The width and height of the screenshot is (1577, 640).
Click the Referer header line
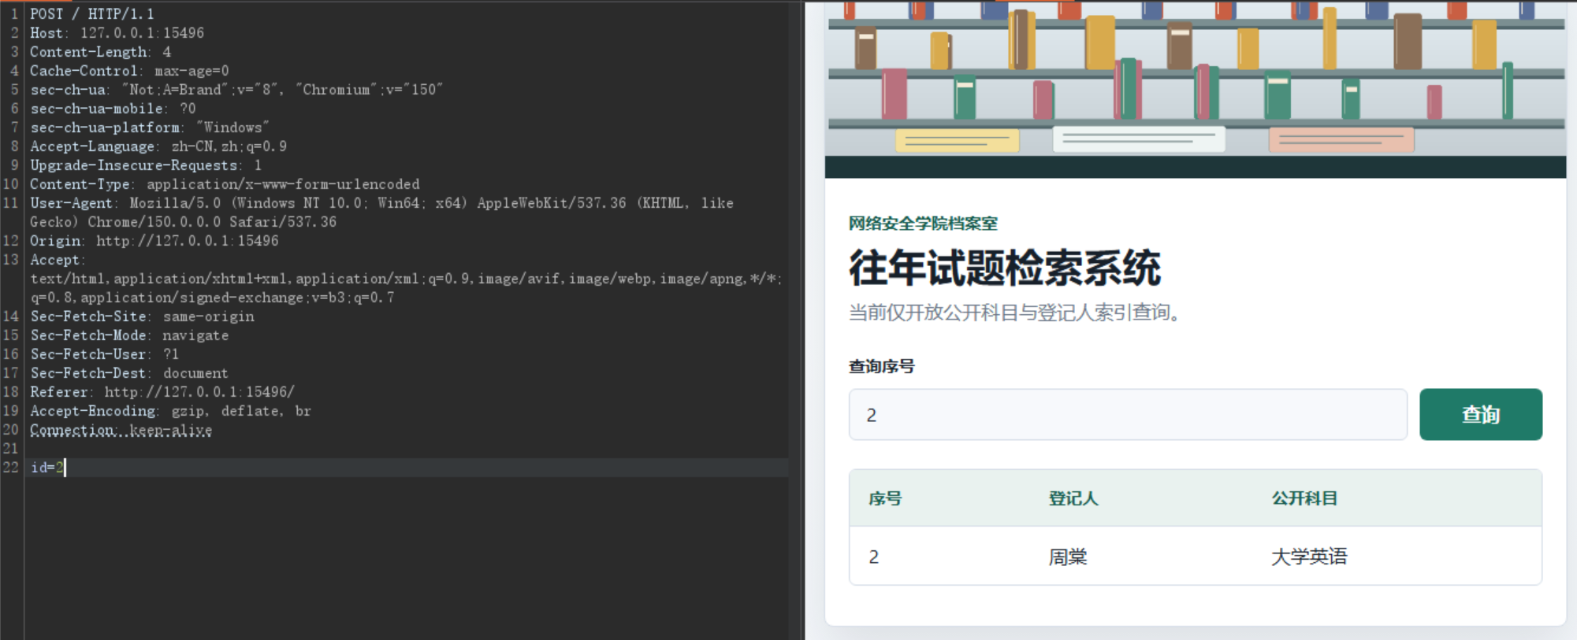click(x=162, y=392)
